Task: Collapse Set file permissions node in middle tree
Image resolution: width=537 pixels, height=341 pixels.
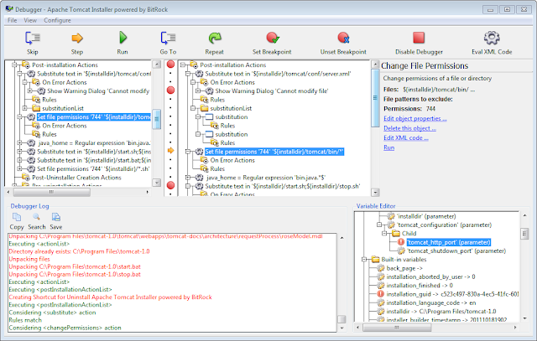Action: coord(188,152)
